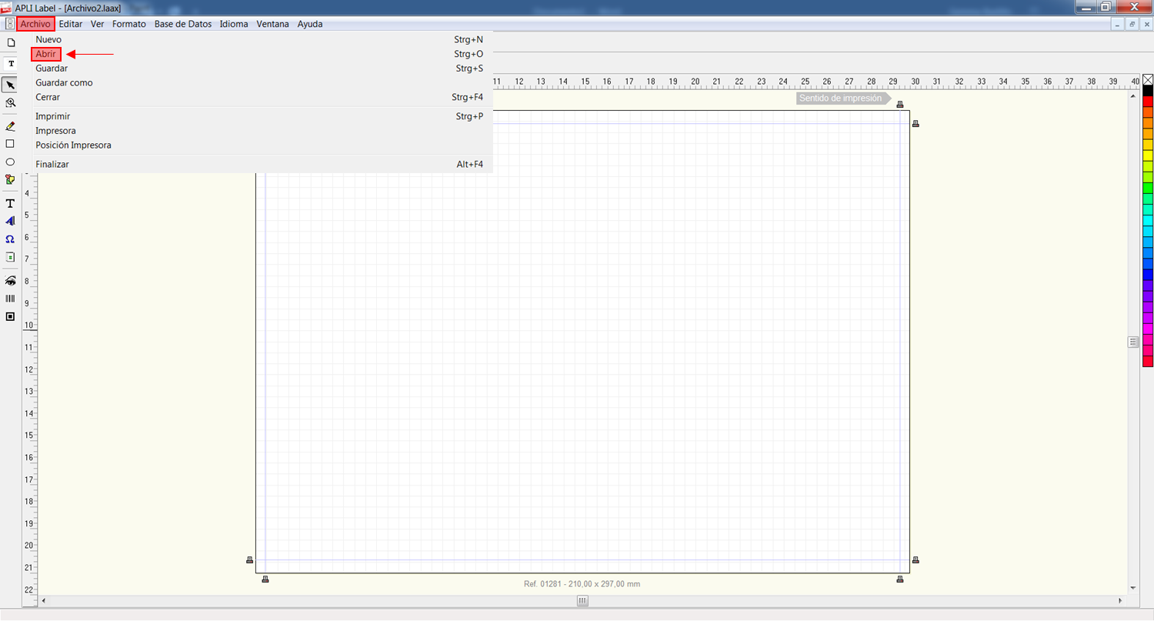Pick the dark blue color swatch
This screenshot has width=1154, height=621.
point(1148,275)
